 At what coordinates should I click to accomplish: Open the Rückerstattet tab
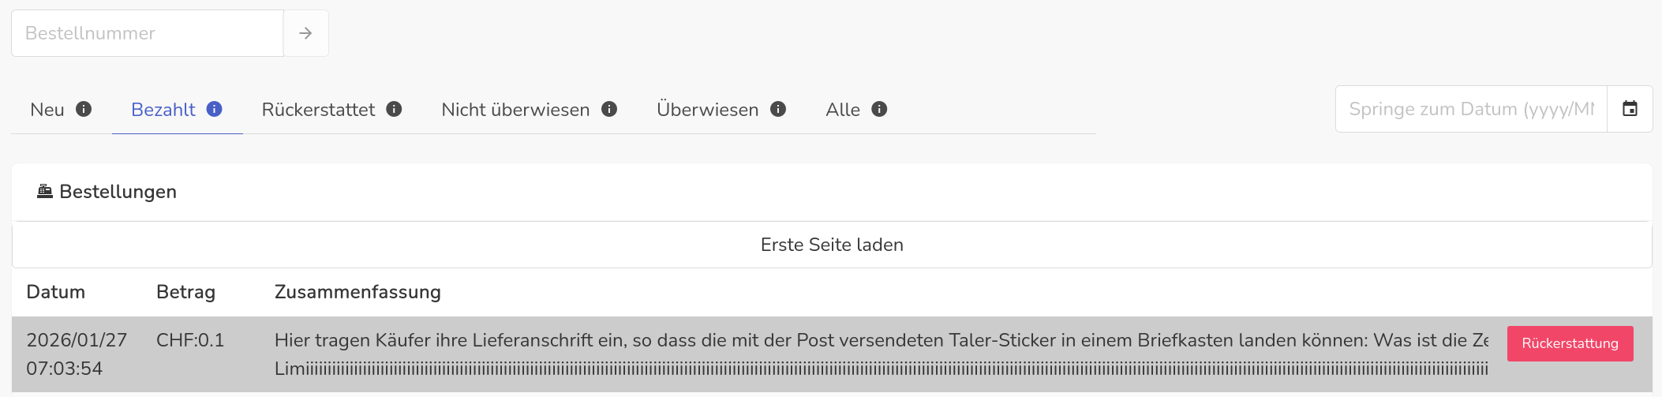318,110
